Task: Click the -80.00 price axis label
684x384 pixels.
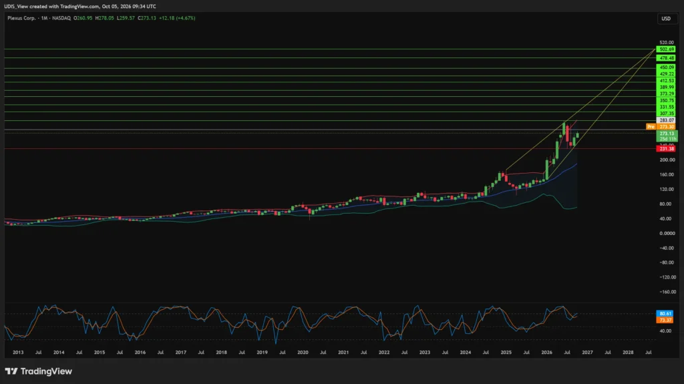Action: [x=667, y=262]
